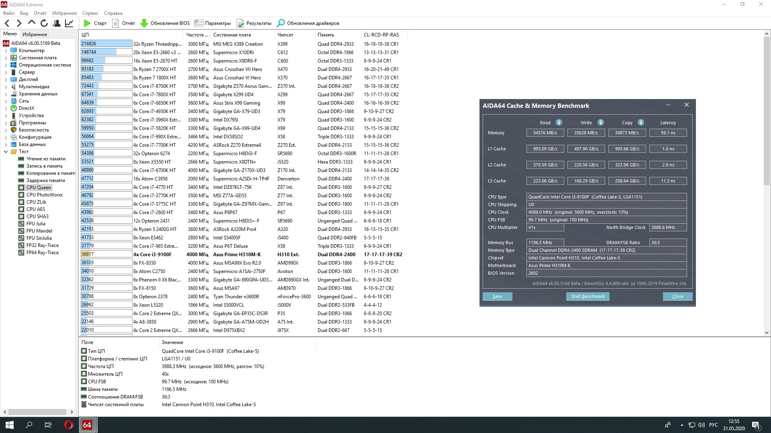Expand the Мультимедиа tree node
The height and width of the screenshot is (433, 771).
coord(6,87)
